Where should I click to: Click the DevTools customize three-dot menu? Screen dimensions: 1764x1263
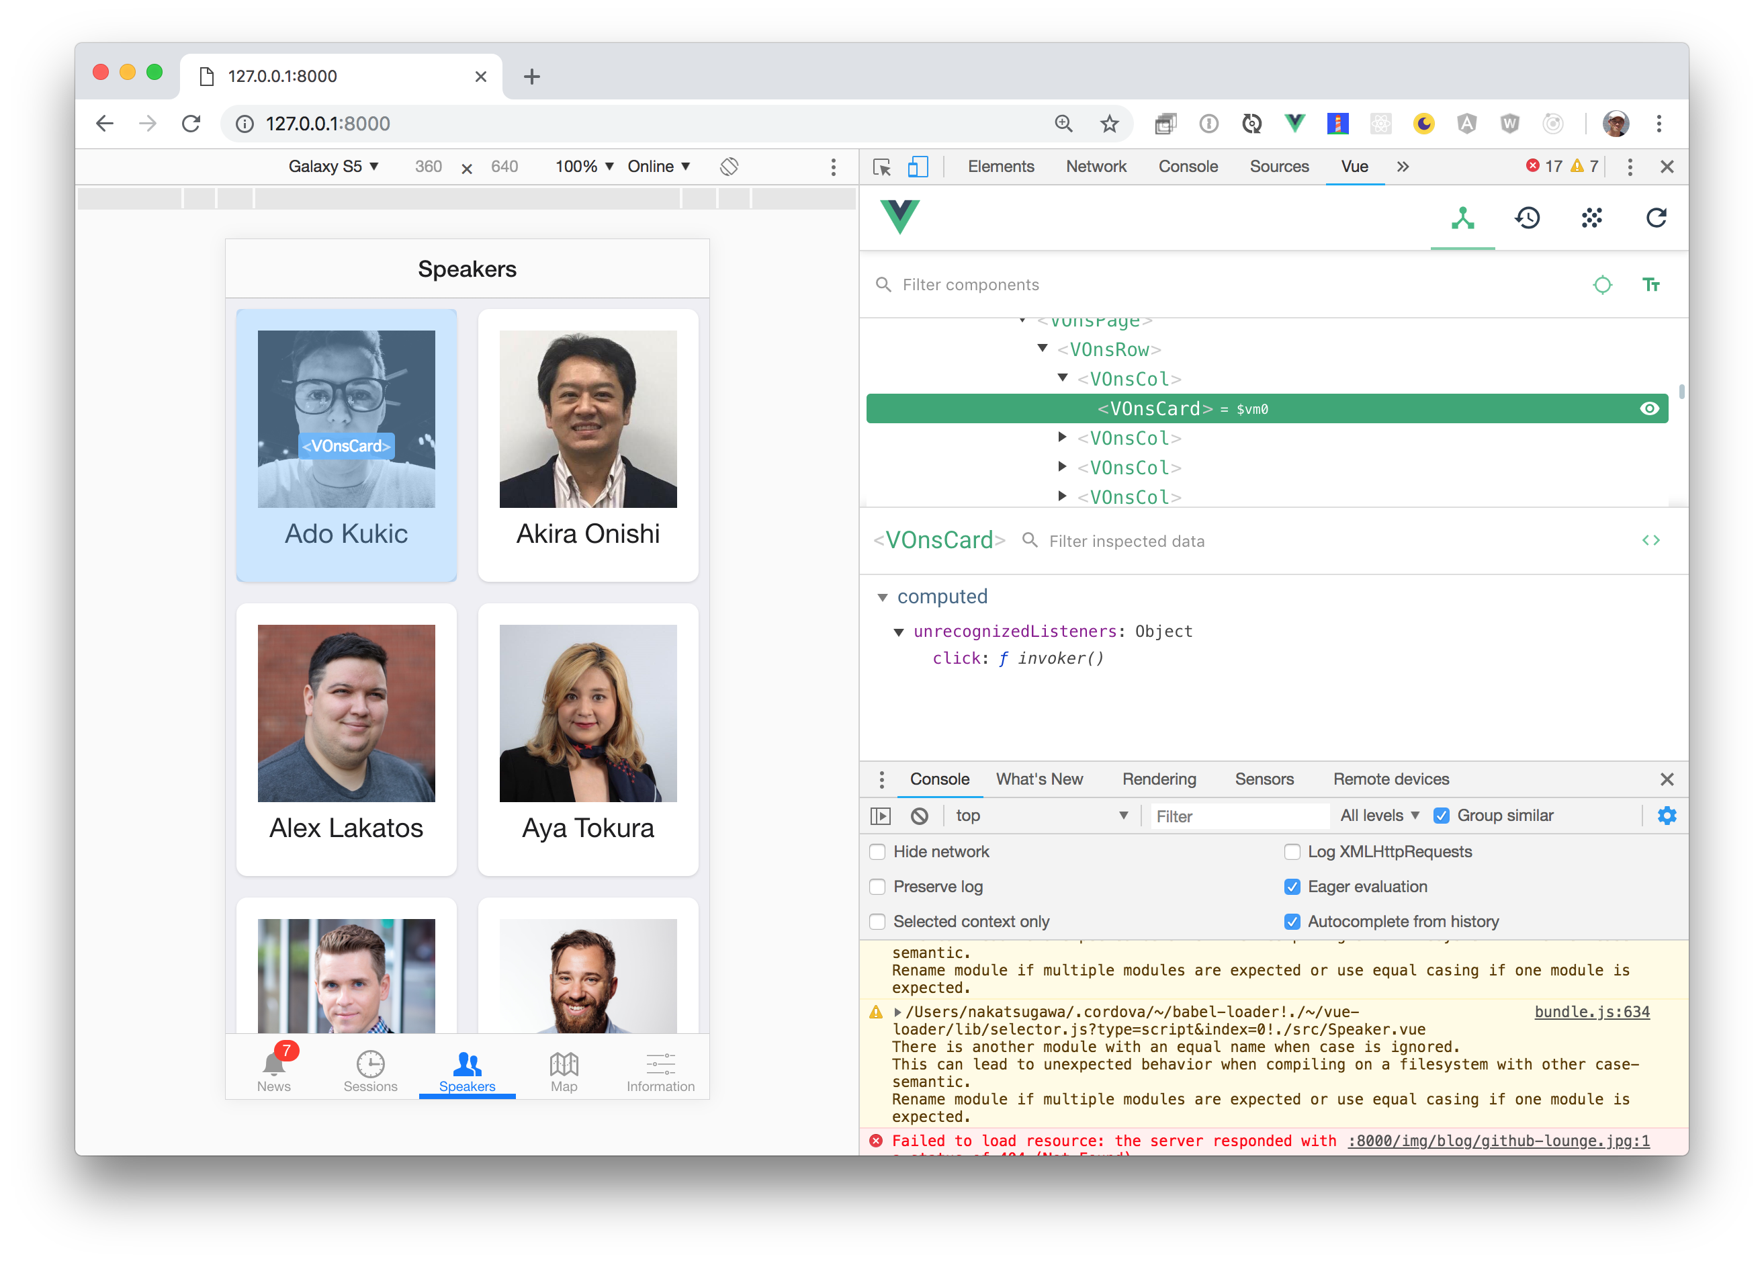coord(1630,167)
